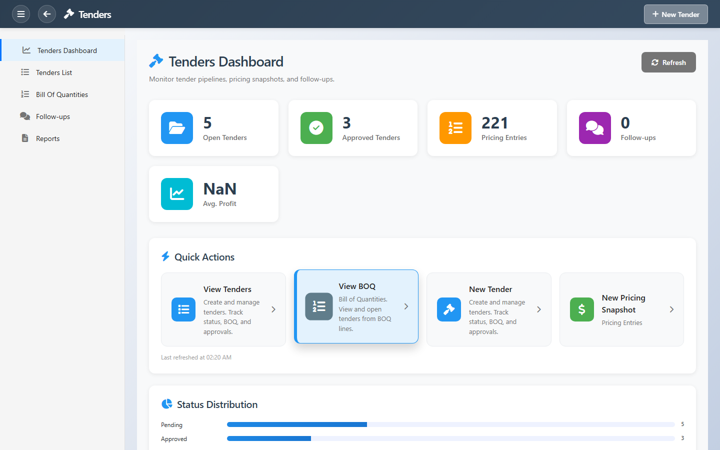Click the blue folder Open Tenders icon

coord(177,128)
